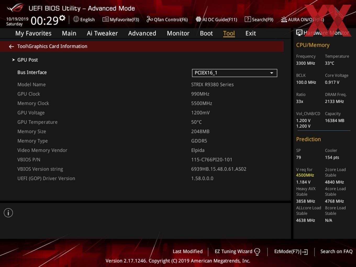
Task: Click GPU Voltage 1200mV value
Action: click(x=200, y=113)
